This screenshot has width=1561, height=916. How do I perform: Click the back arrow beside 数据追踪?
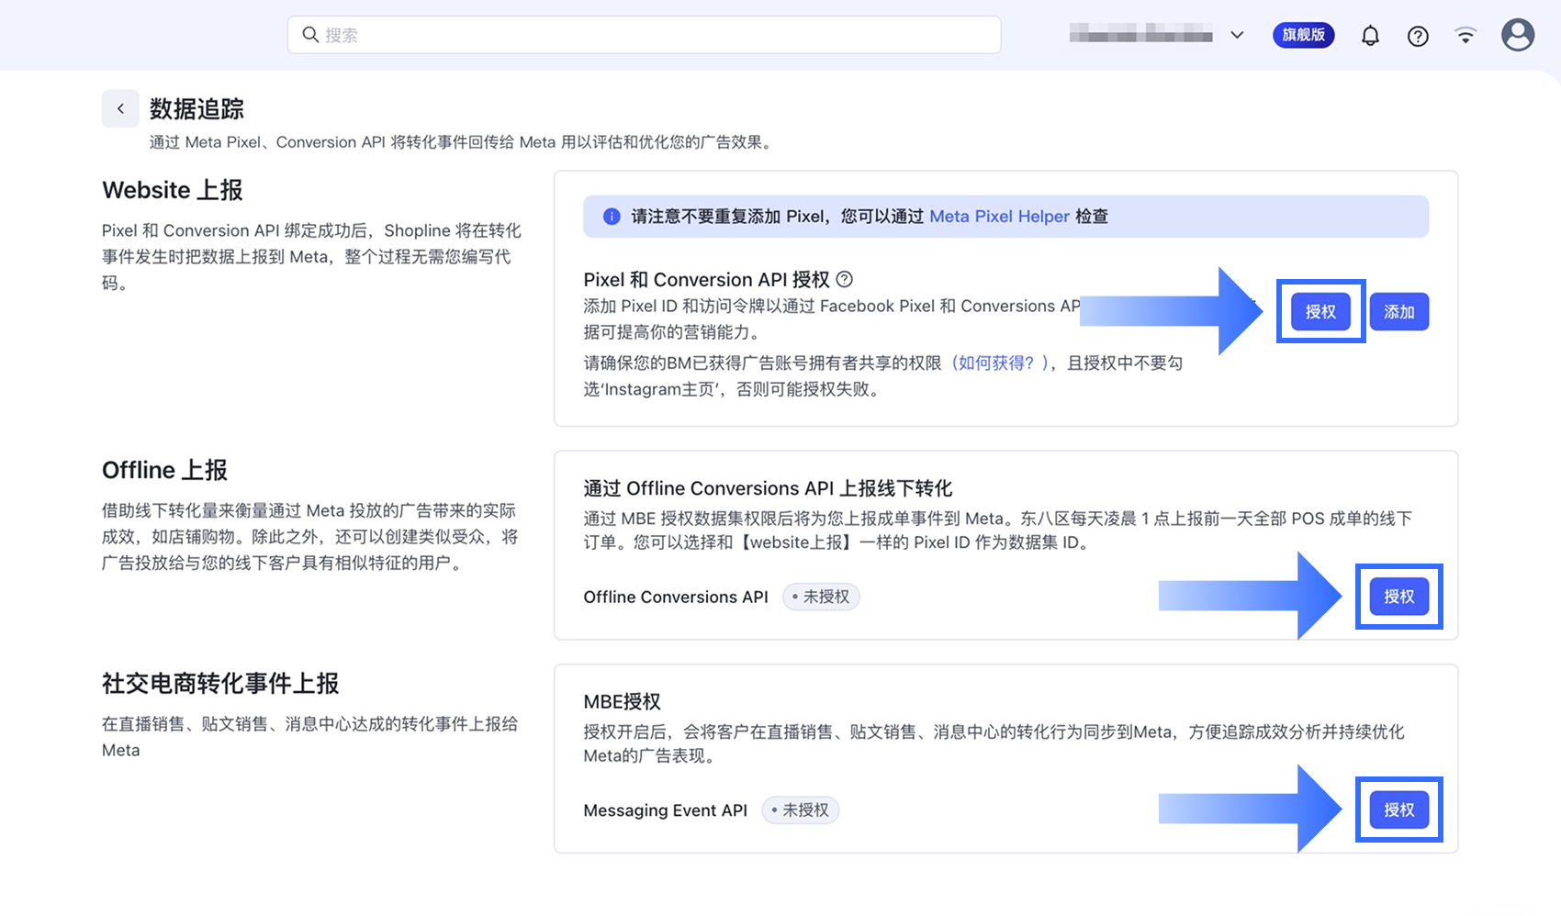(x=120, y=108)
